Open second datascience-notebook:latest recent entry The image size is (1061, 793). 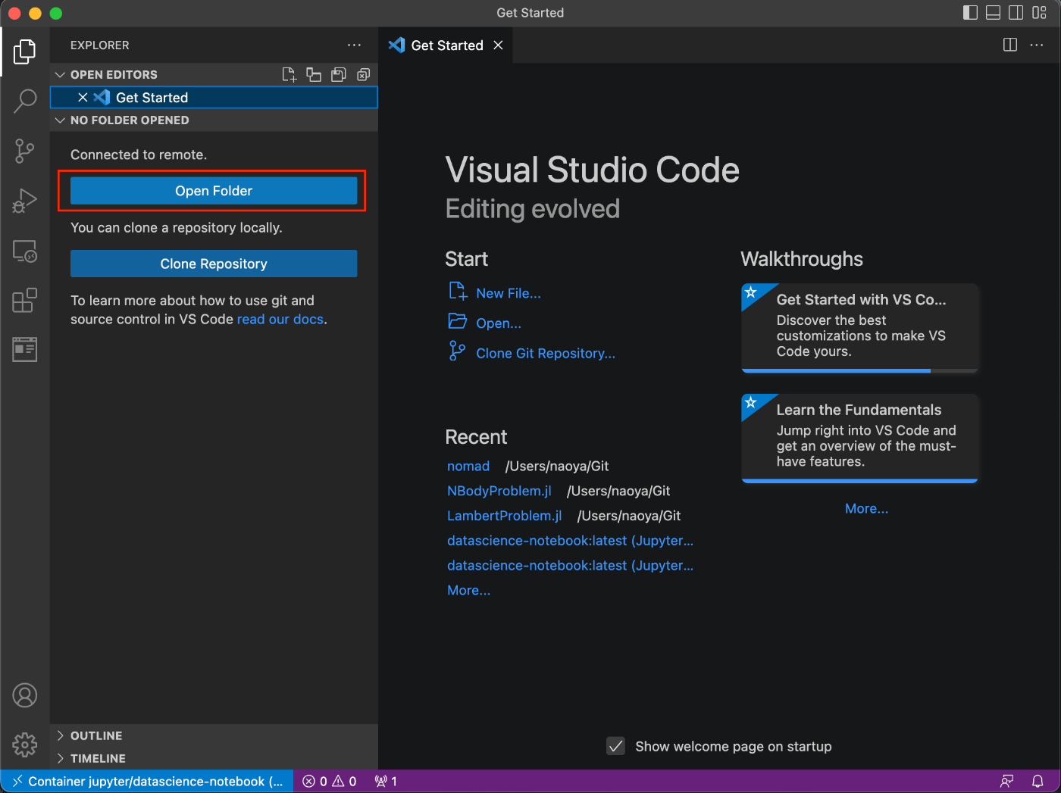(x=570, y=565)
